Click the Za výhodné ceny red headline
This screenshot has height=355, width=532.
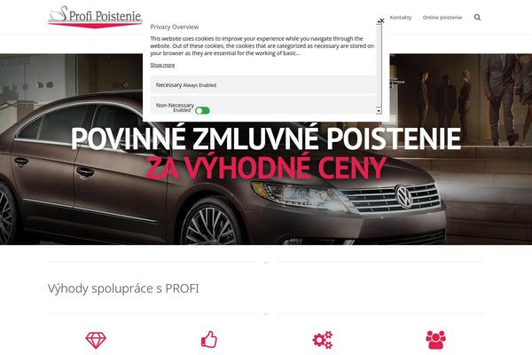[x=266, y=168]
